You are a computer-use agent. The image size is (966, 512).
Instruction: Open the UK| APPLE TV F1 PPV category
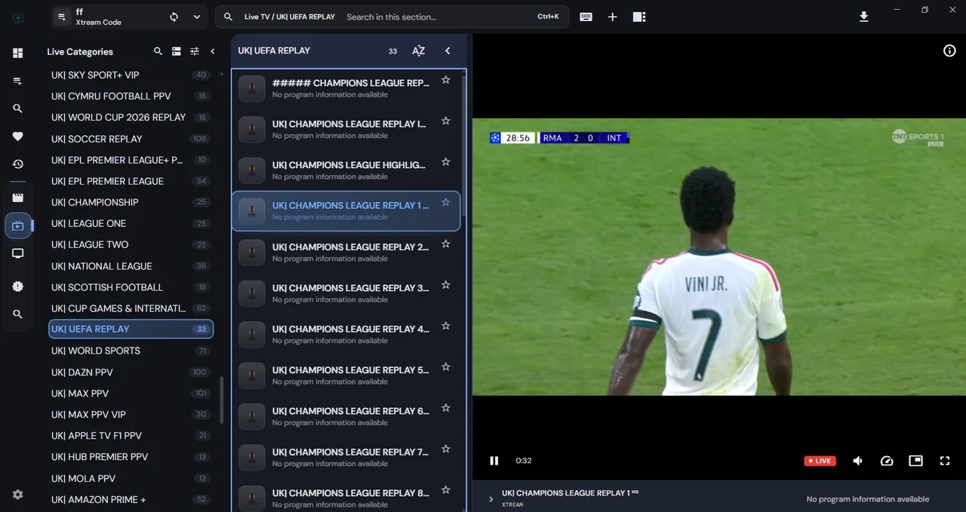(x=130, y=435)
